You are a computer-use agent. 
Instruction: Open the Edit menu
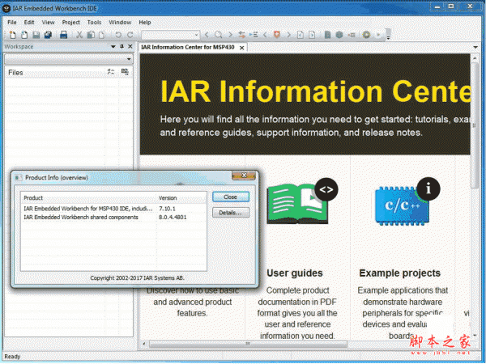point(29,23)
